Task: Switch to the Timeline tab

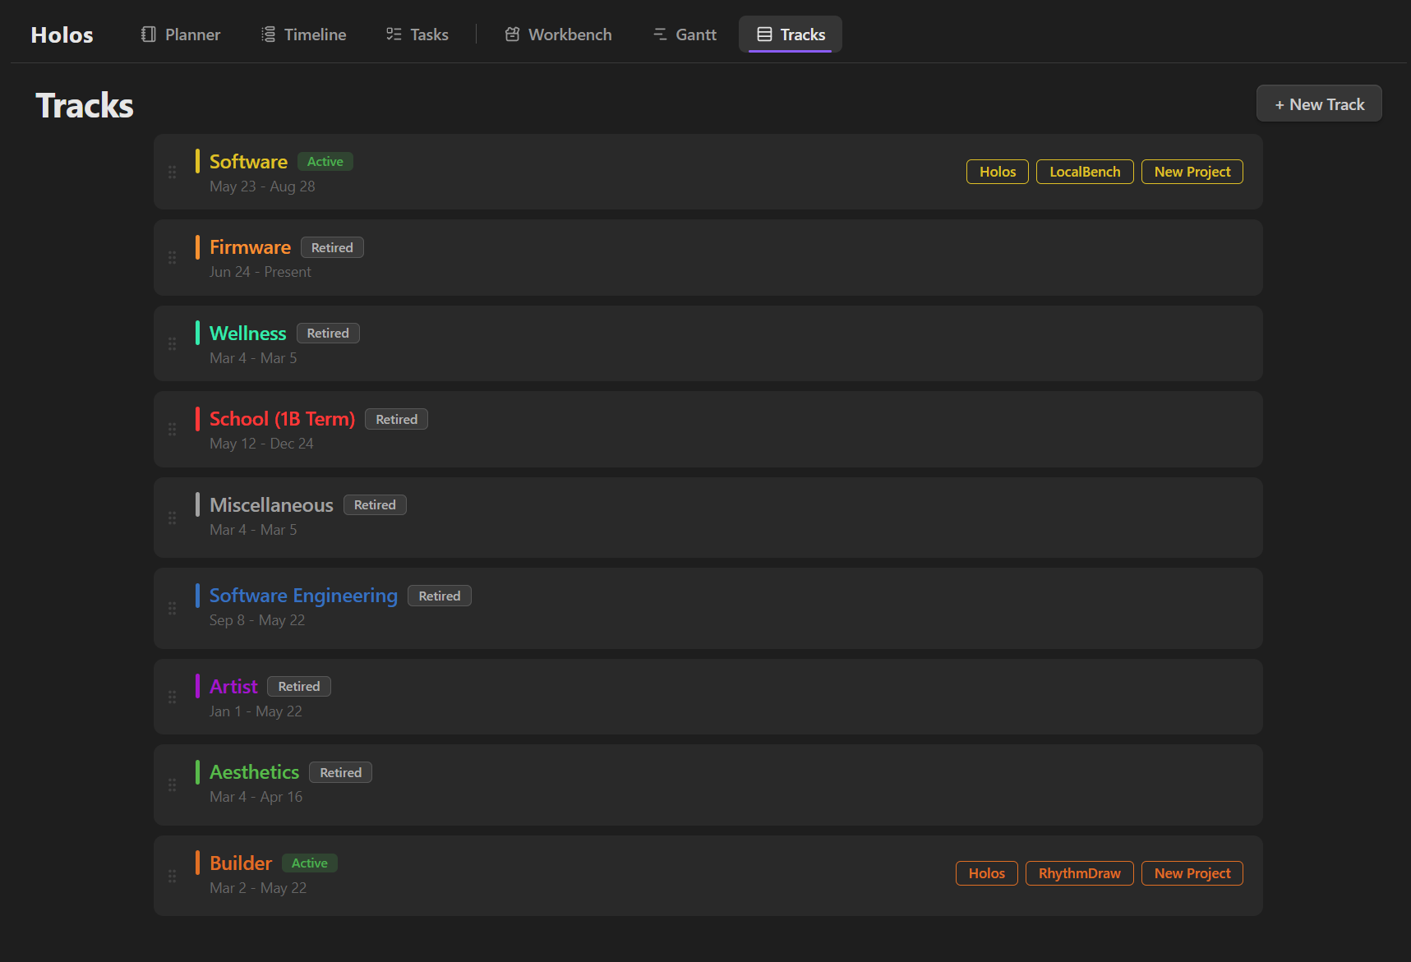Action: 304,35
